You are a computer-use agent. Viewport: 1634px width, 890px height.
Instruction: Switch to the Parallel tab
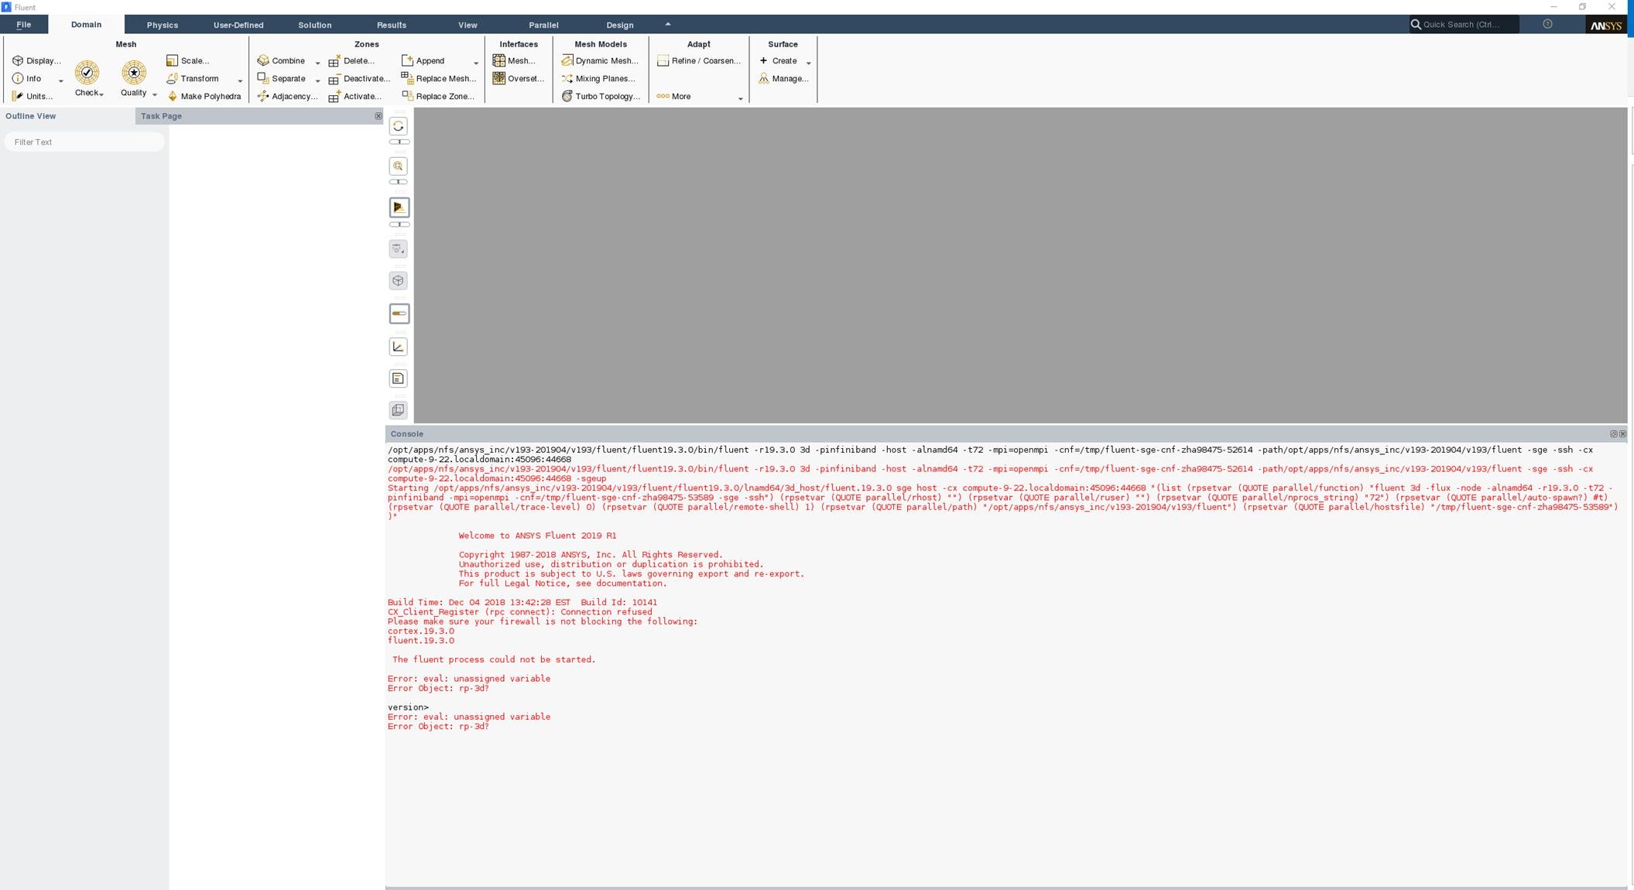[543, 25]
